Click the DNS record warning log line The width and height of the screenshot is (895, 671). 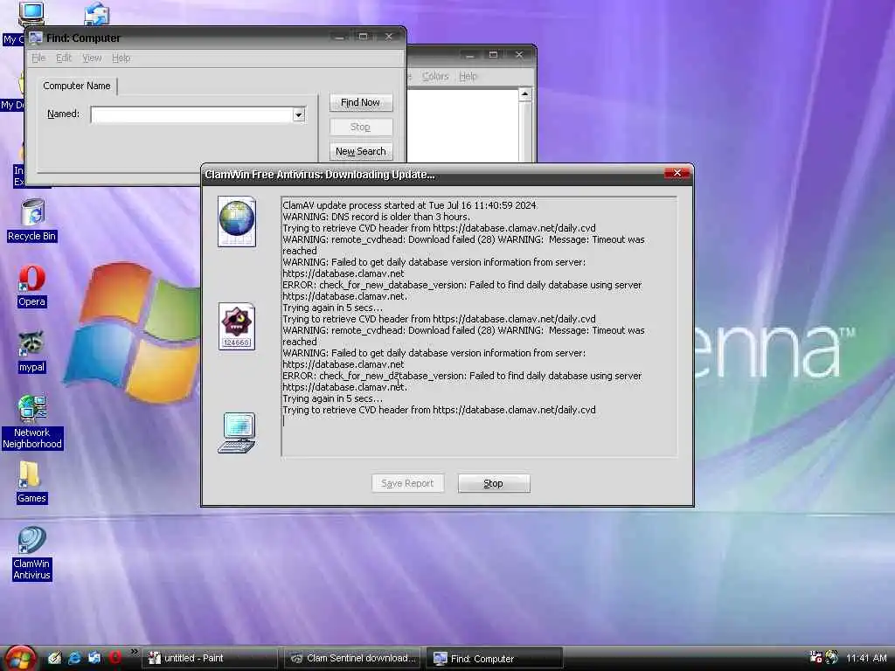(376, 217)
